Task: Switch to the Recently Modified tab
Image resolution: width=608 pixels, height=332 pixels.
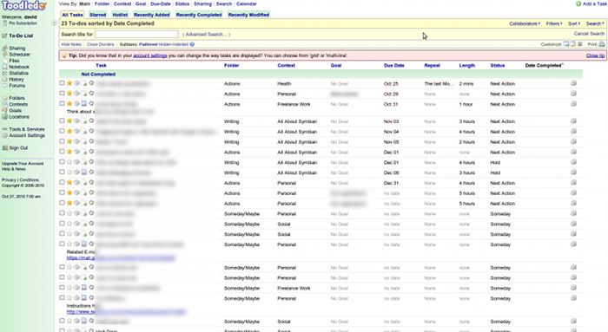Action: click(248, 15)
